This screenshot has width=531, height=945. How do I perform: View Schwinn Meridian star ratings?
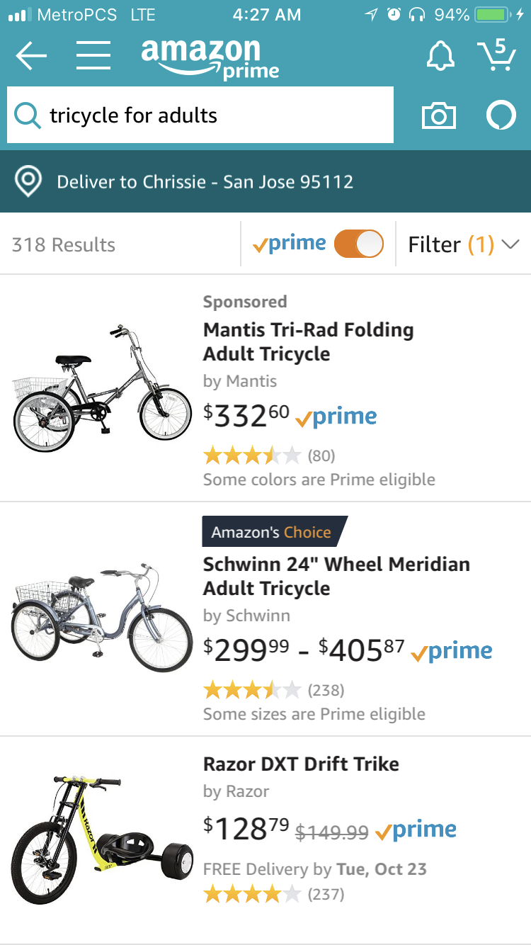click(x=252, y=689)
